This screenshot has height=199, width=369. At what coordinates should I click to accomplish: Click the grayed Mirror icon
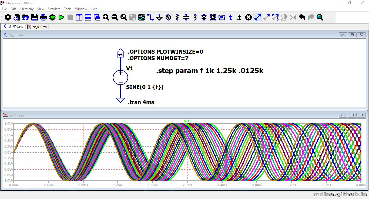coord(293,18)
